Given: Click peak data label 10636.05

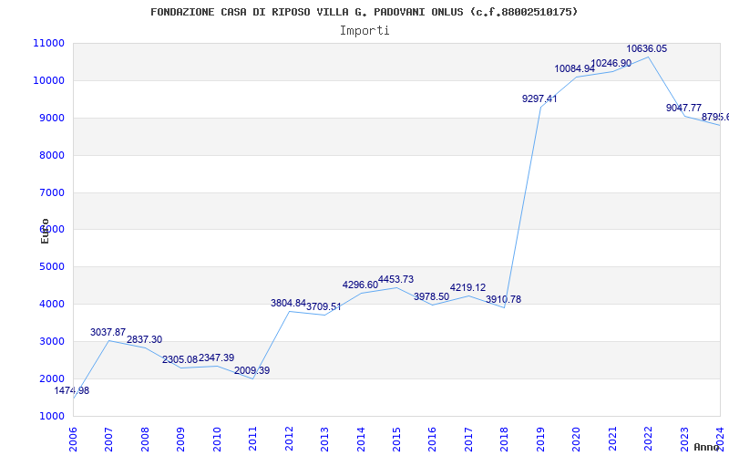Looking at the screenshot, I should (647, 49).
